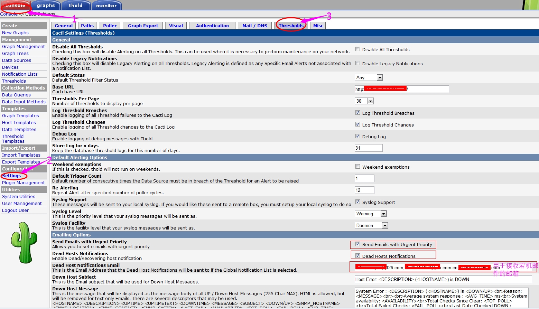The height and width of the screenshot is (309, 539).
Task: Click the Cacti cactus logo
Action: click(24, 243)
